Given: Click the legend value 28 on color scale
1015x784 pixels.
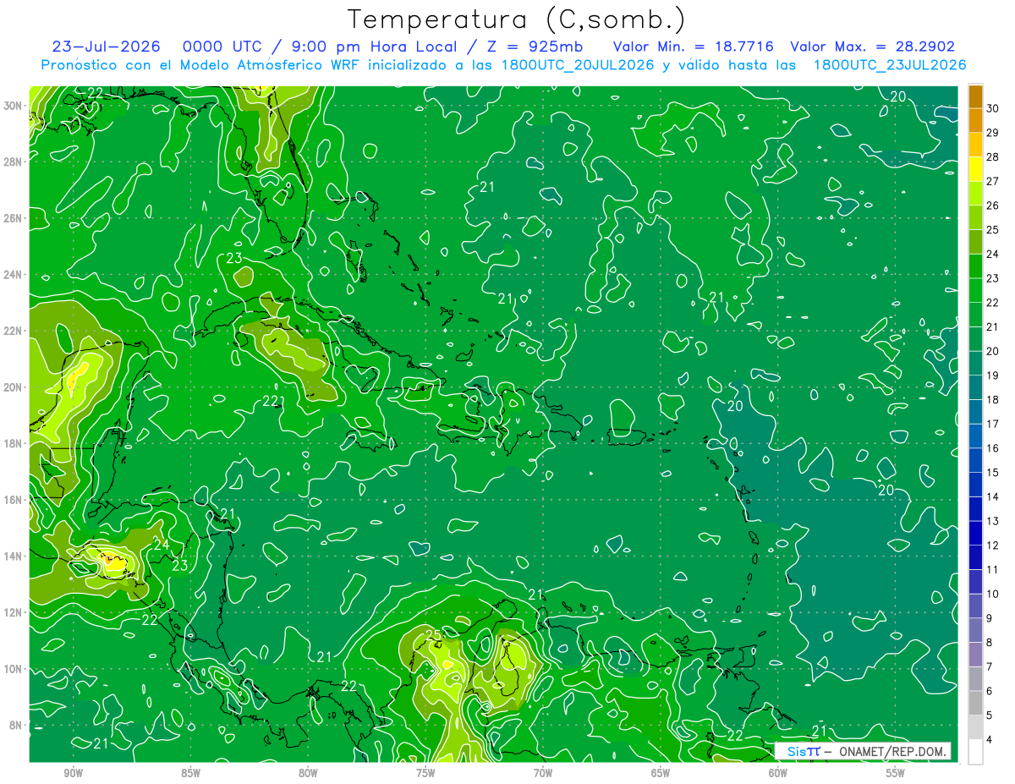Looking at the screenshot, I should point(993,157).
